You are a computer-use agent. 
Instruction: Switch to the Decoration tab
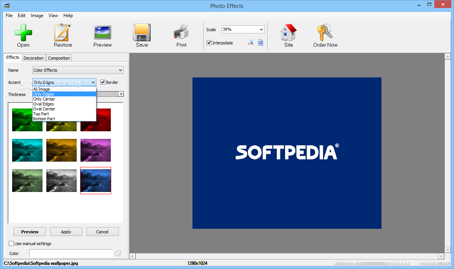tap(33, 58)
